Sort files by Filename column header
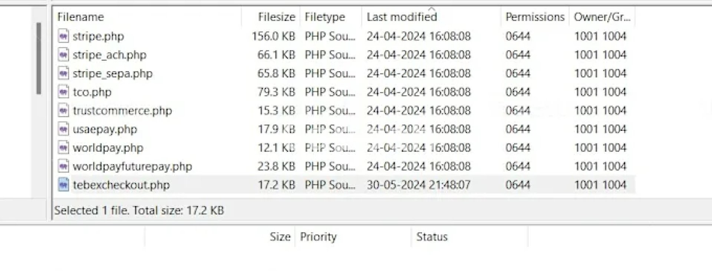Viewport: 712px width, 271px height. (x=80, y=17)
